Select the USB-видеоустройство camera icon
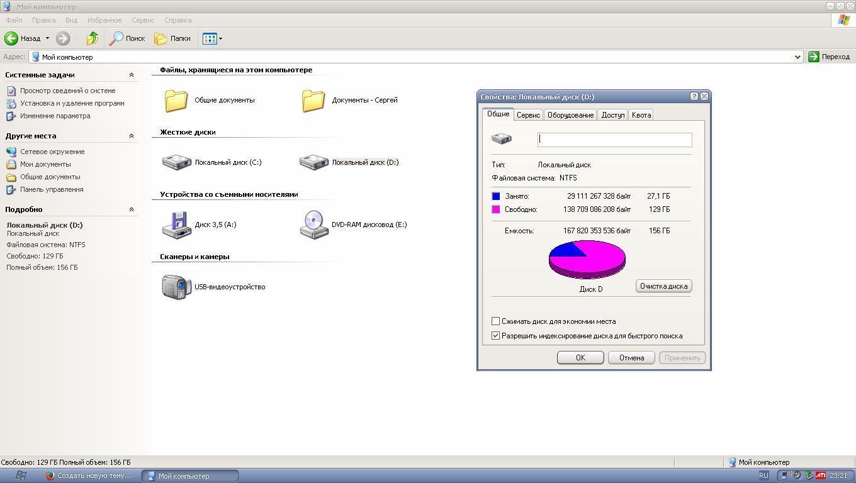 click(177, 287)
